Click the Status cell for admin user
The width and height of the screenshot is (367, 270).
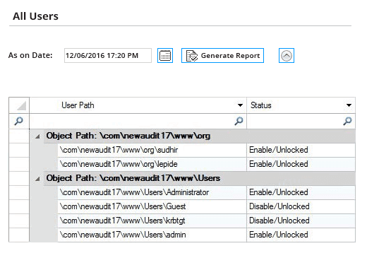pos(301,235)
